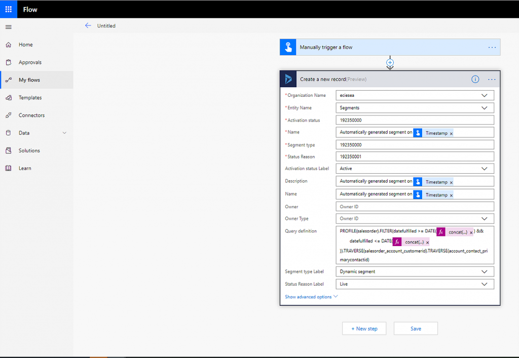Screen dimensions: 519x358
Task: Save the flow
Action: coord(416,329)
